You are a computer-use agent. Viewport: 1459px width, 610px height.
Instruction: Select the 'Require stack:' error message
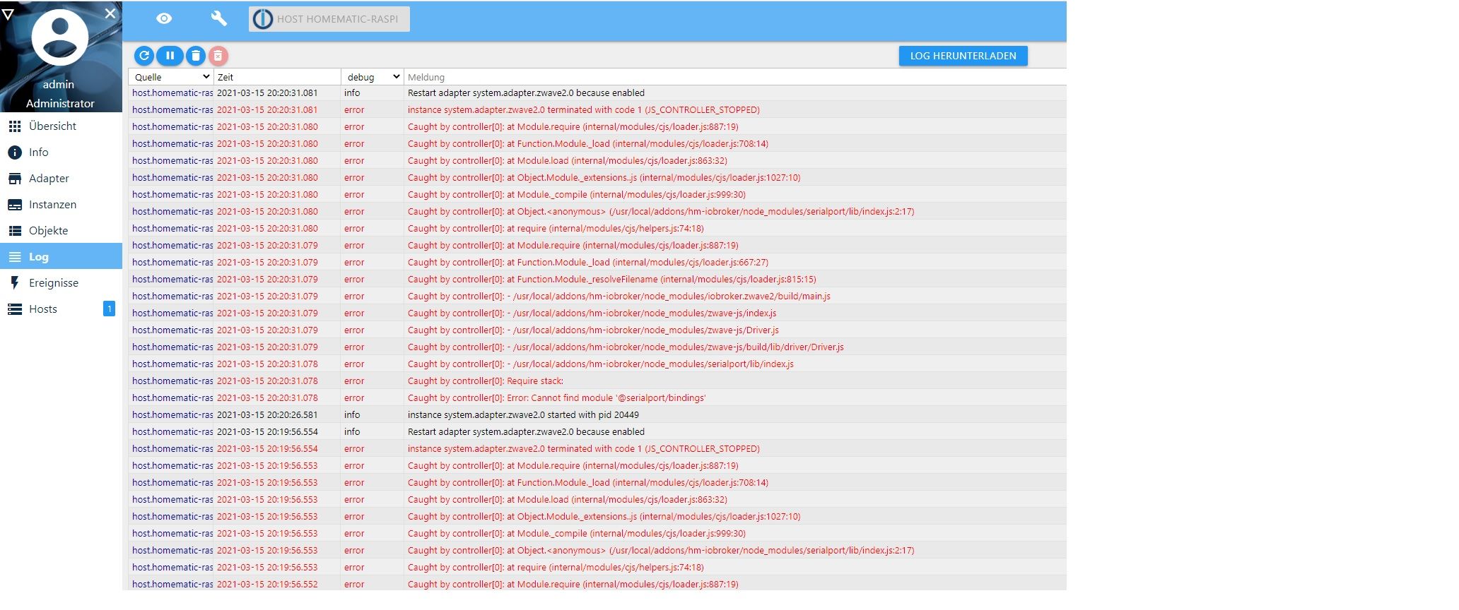pyautogui.click(x=486, y=381)
